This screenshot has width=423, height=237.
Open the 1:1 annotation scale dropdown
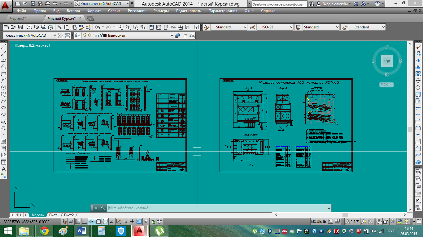pyautogui.click(x=352, y=221)
